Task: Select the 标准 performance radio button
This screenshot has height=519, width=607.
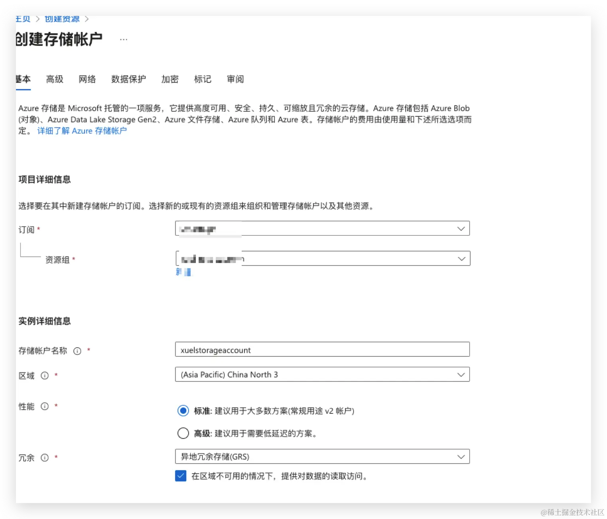Action: [183, 411]
